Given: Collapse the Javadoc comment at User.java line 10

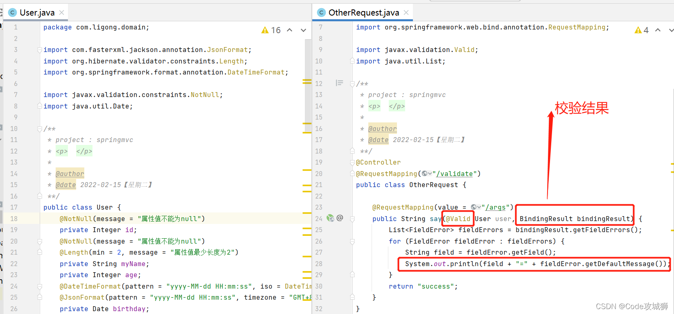Looking at the screenshot, I should pos(40,129).
